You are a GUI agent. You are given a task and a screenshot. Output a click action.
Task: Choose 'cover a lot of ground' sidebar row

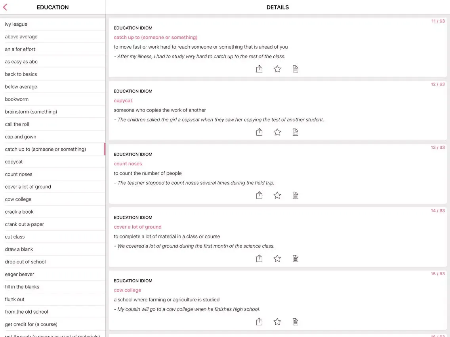(x=53, y=187)
